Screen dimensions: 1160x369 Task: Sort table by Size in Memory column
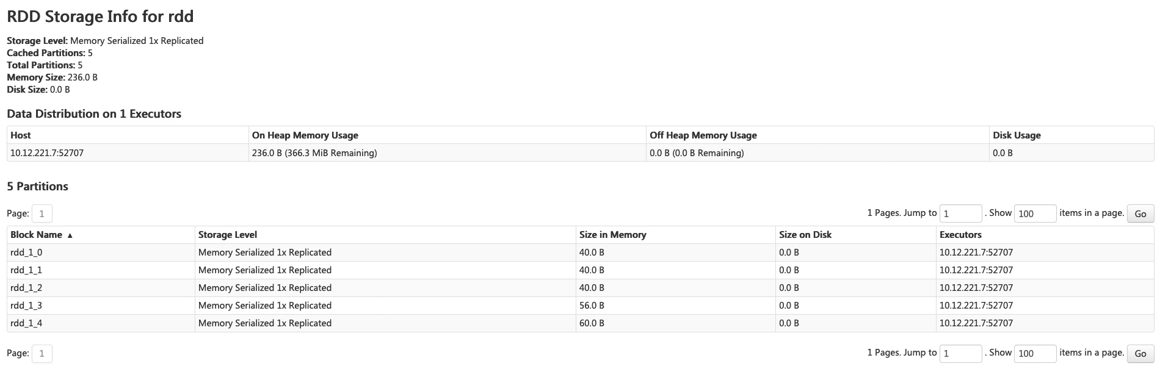(x=612, y=235)
